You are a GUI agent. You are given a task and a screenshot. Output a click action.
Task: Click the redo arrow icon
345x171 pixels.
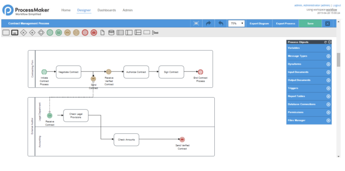[x=208, y=23]
